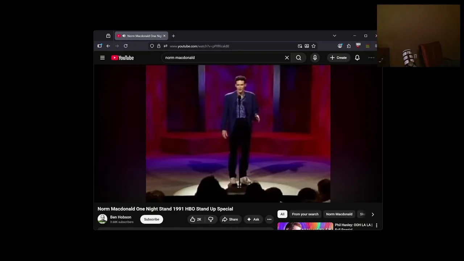Click the magnifier search button
This screenshot has width=464, height=261.
click(x=299, y=58)
